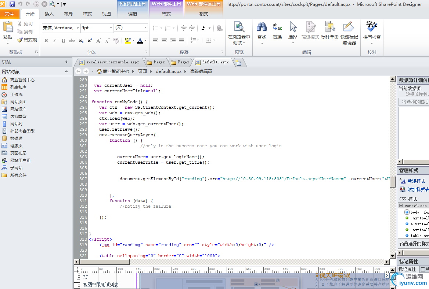Click the Save icon in quick access toolbar
This screenshot has height=289, width=429.
12,4
